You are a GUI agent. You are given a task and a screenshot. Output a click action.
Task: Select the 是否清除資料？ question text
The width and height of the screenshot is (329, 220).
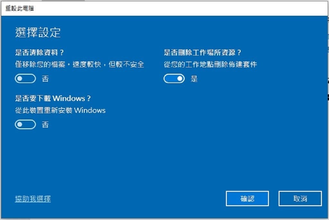tap(40, 52)
